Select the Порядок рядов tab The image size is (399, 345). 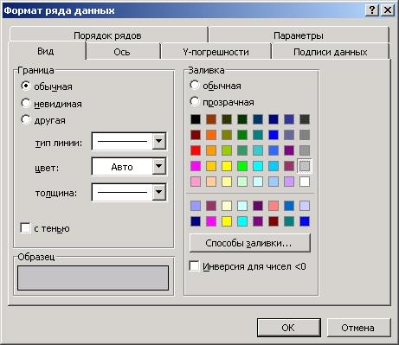[107, 35]
